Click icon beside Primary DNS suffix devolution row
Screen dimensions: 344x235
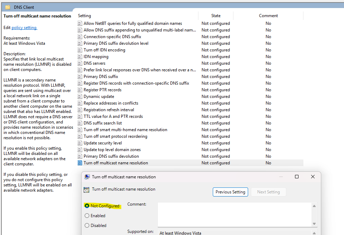click(x=80, y=156)
